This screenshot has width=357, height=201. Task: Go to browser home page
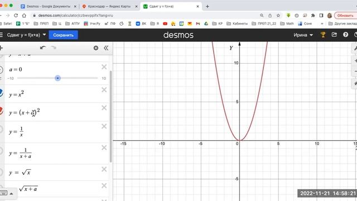[24, 16]
